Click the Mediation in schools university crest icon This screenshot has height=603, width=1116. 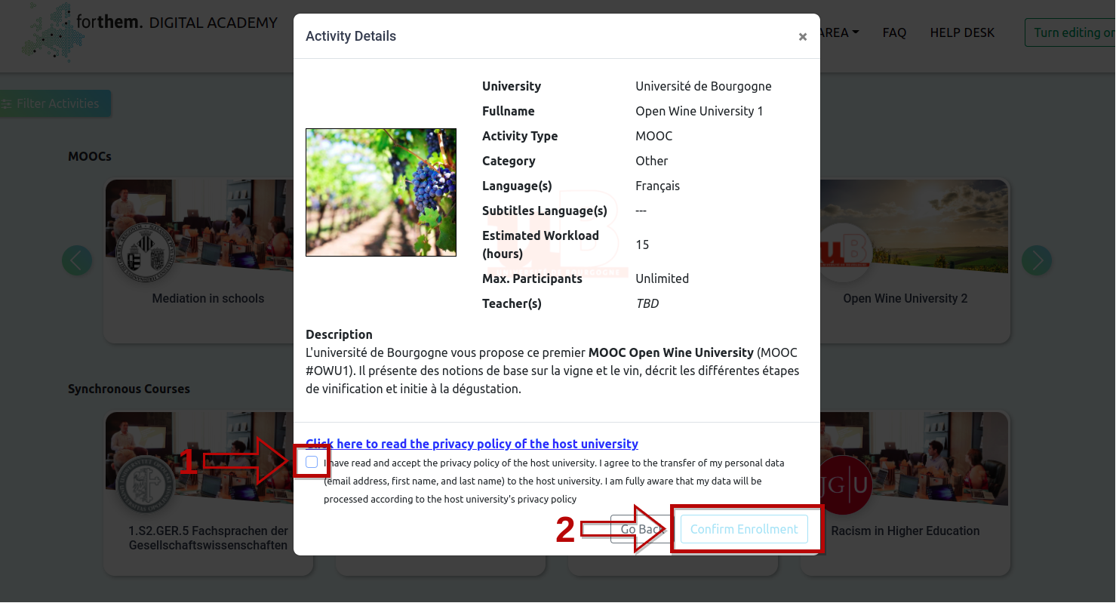point(147,254)
